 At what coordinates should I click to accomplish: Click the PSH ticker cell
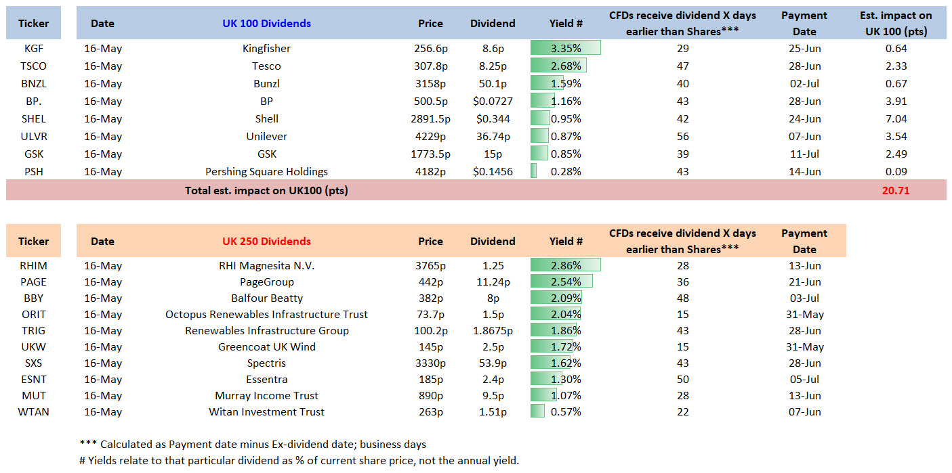pyautogui.click(x=33, y=172)
